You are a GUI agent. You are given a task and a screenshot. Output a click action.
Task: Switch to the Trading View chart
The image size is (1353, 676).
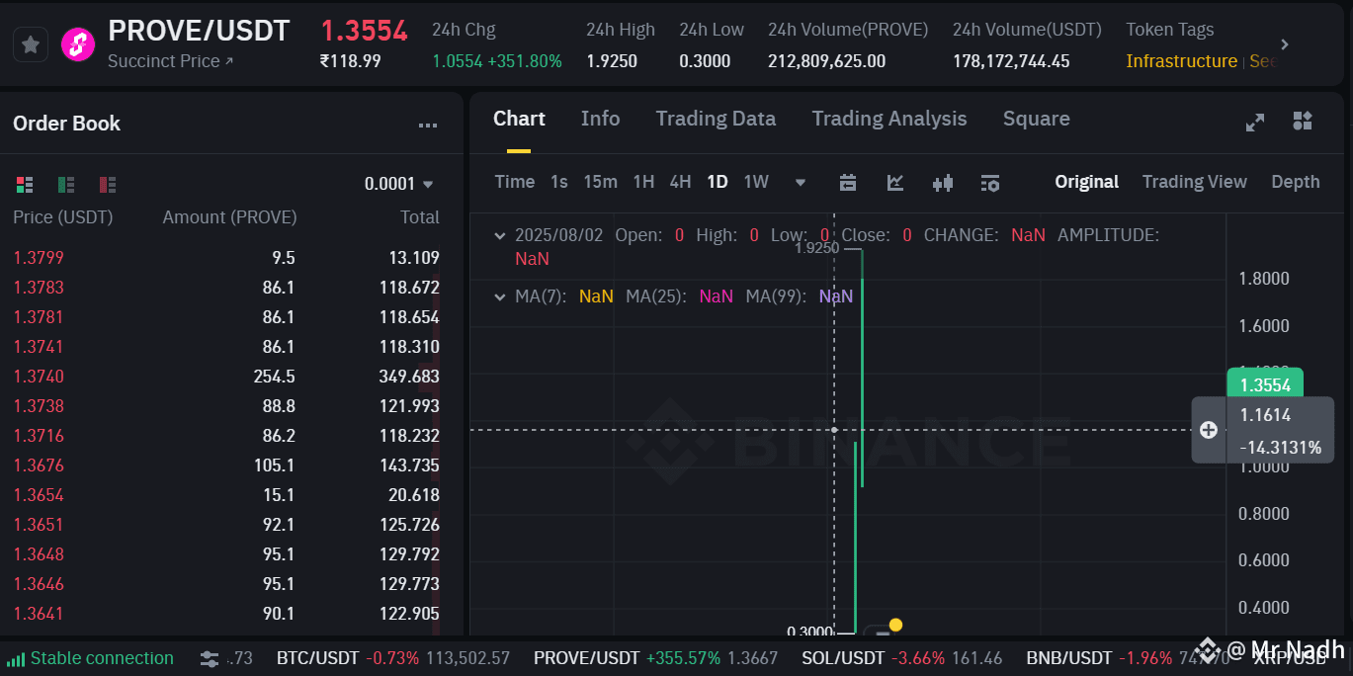pyautogui.click(x=1194, y=182)
